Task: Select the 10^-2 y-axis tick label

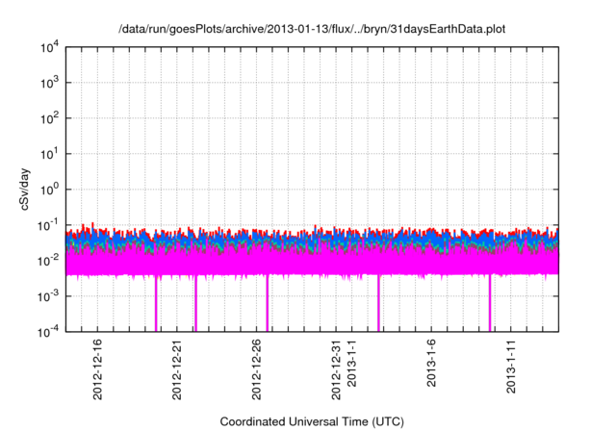Action: click(48, 261)
